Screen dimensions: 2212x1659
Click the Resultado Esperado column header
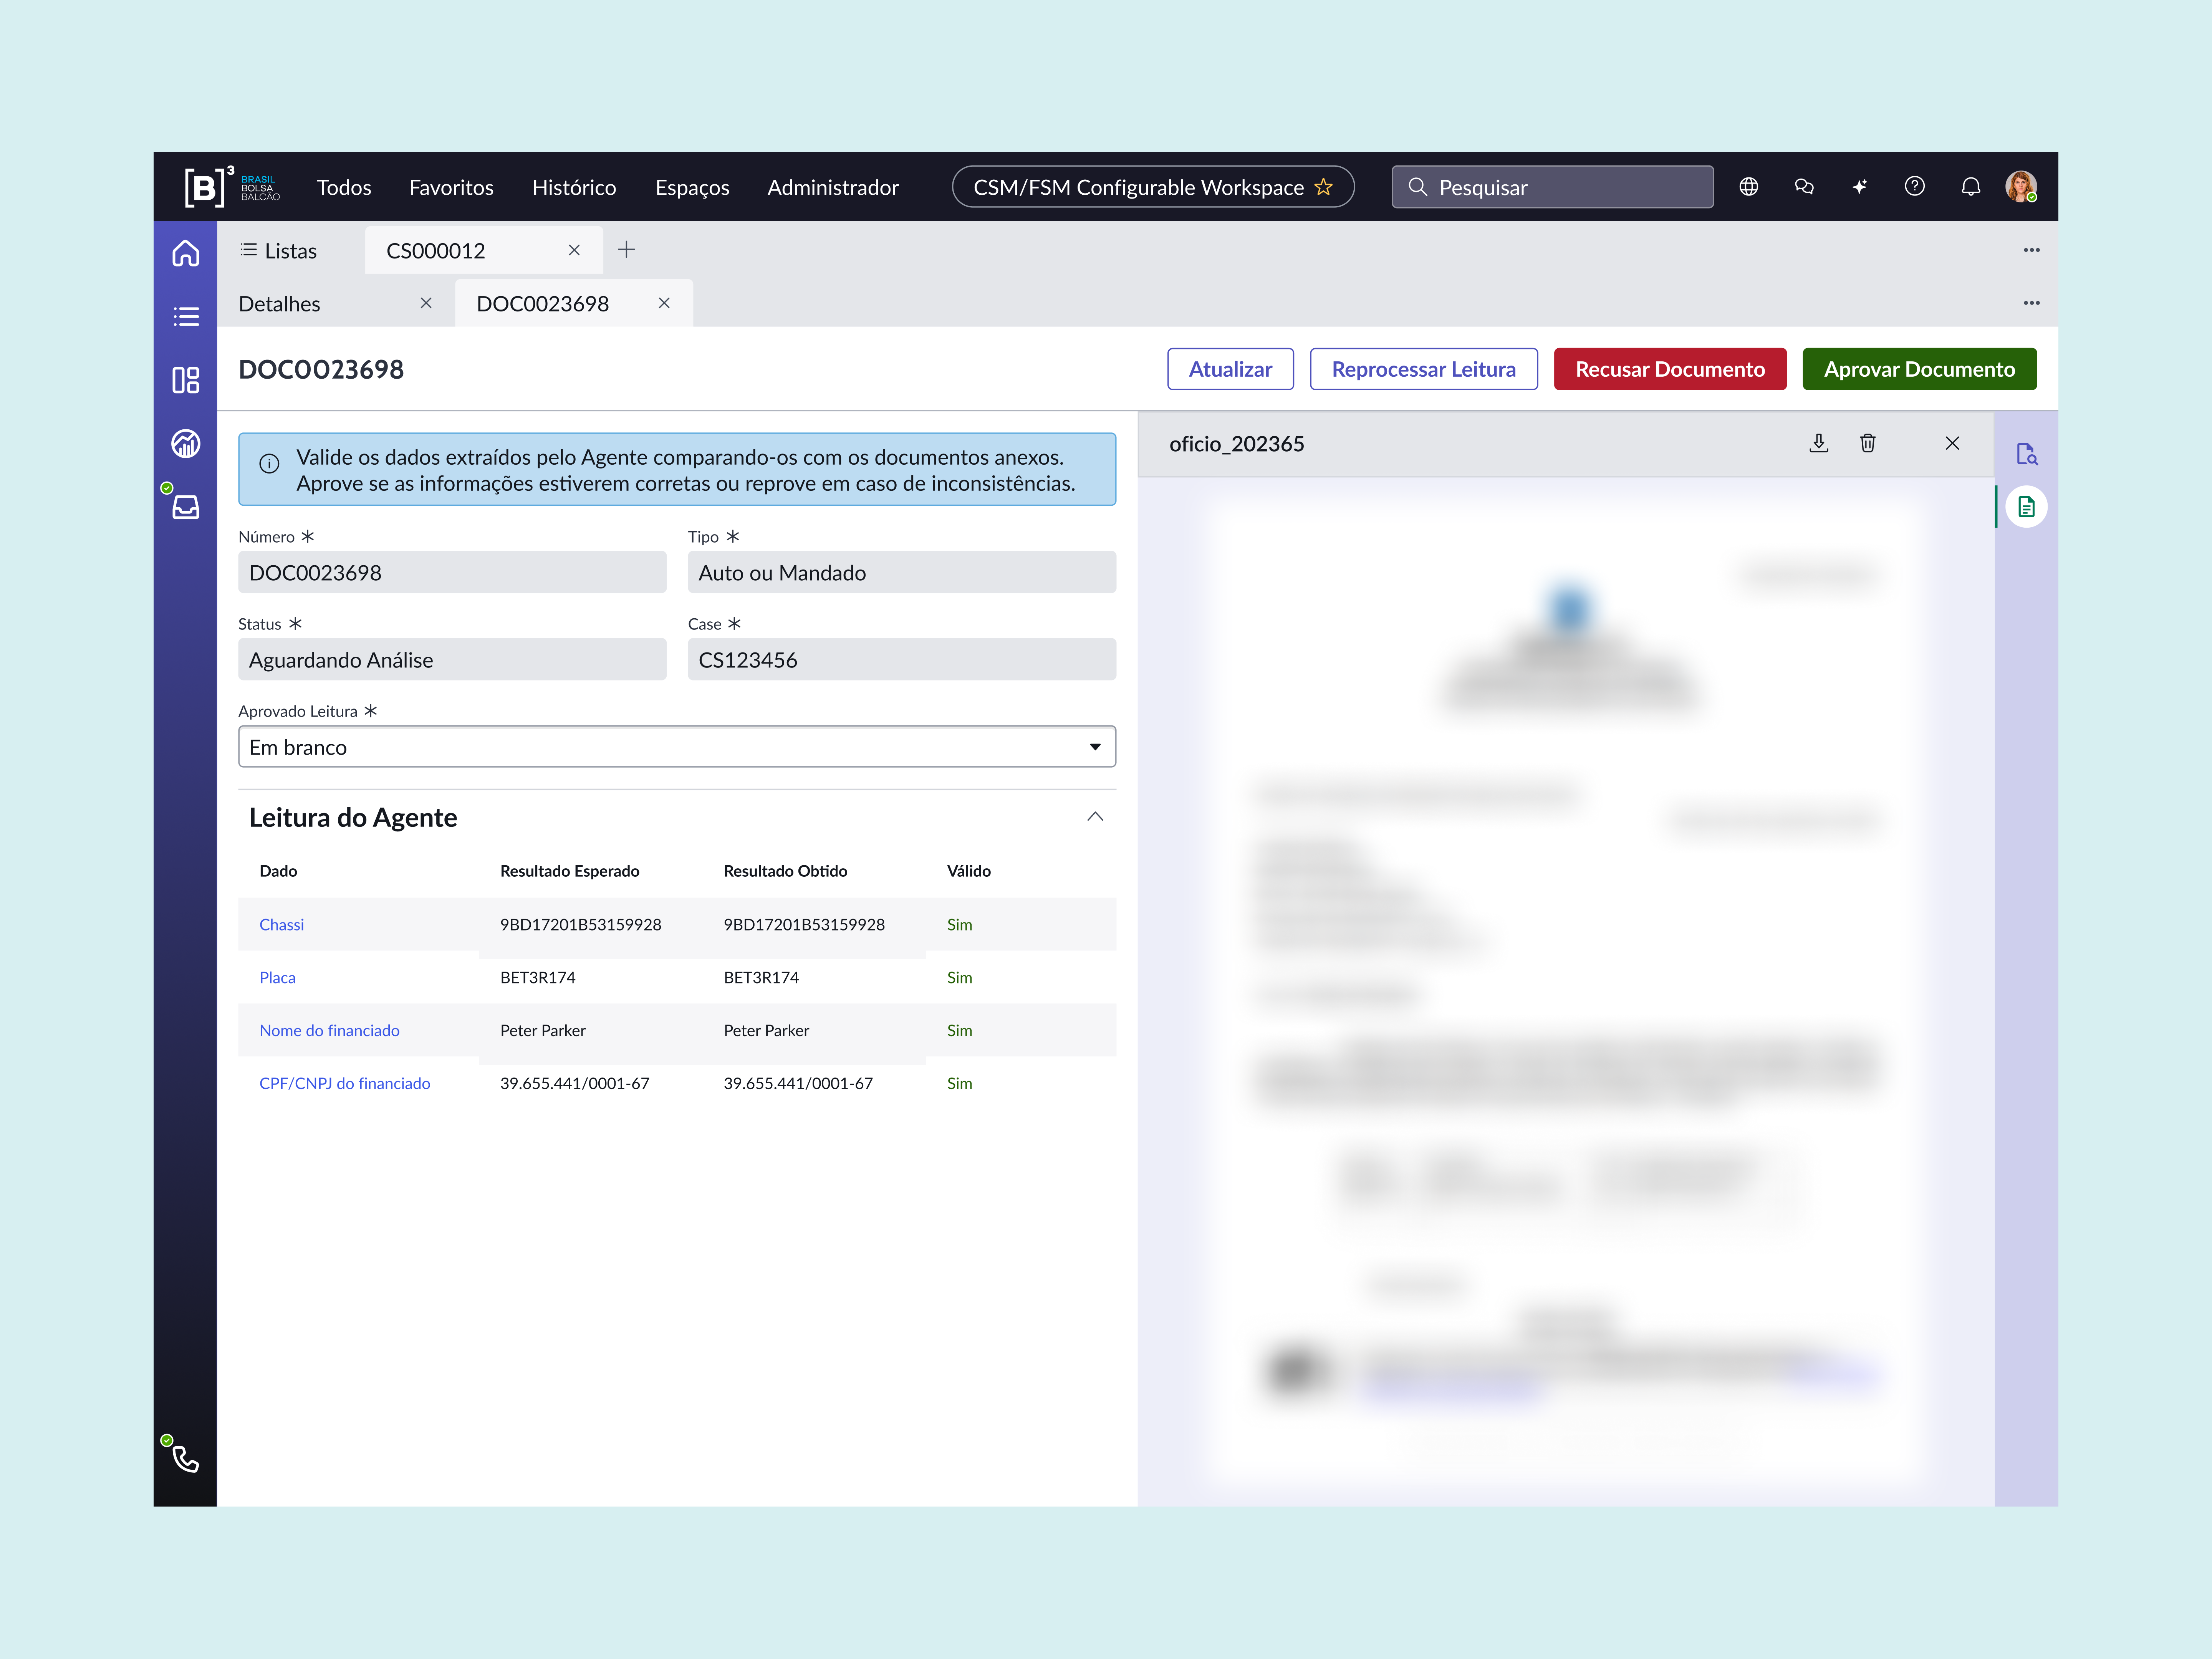coord(569,871)
